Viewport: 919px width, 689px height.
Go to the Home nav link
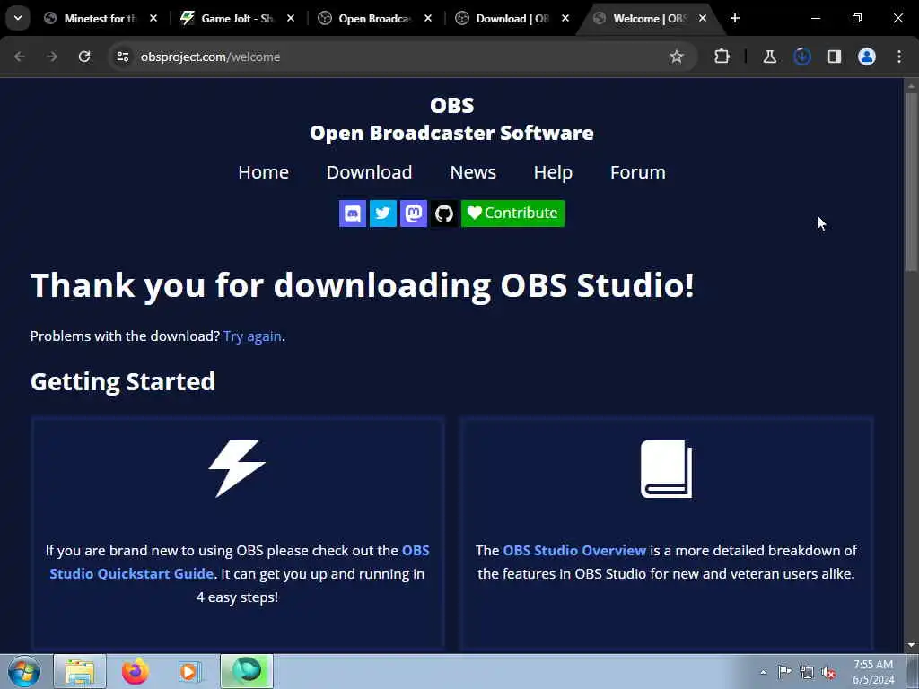coord(263,172)
